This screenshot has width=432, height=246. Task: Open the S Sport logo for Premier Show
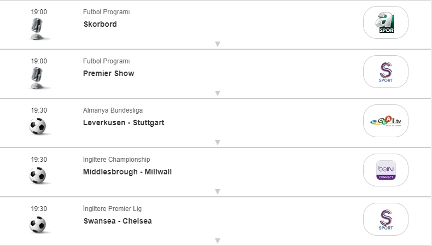coord(386,72)
